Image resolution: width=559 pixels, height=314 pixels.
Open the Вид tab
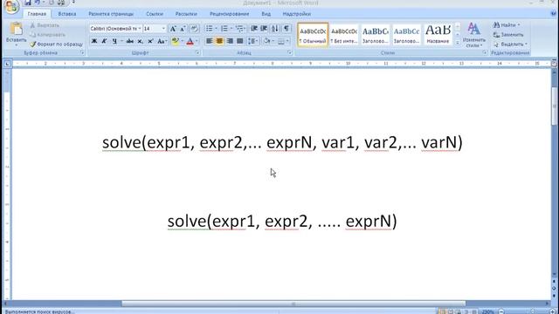coord(266,14)
